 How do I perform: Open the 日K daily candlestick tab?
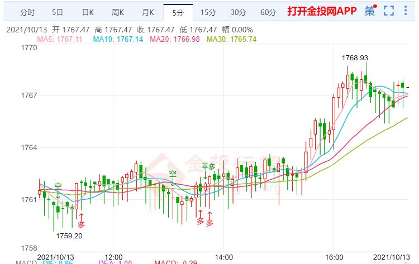[88, 12]
